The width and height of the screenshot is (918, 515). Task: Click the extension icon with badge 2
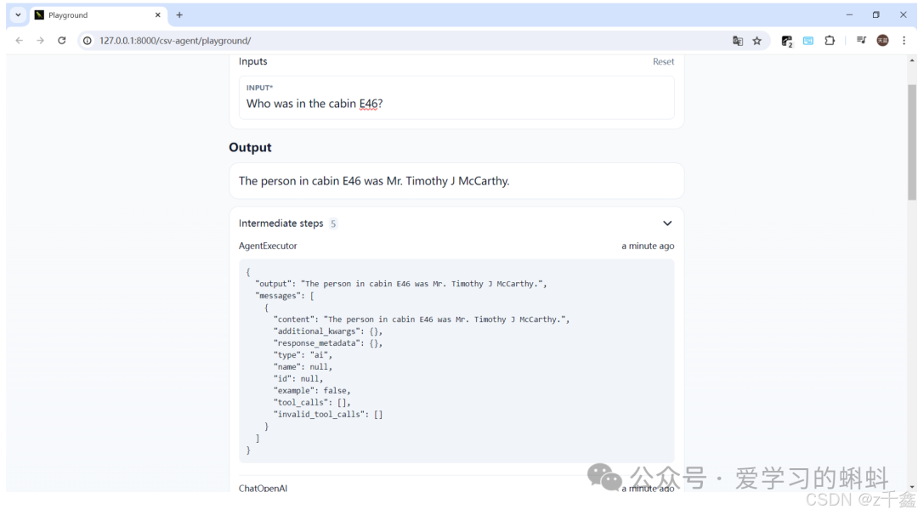coord(787,41)
